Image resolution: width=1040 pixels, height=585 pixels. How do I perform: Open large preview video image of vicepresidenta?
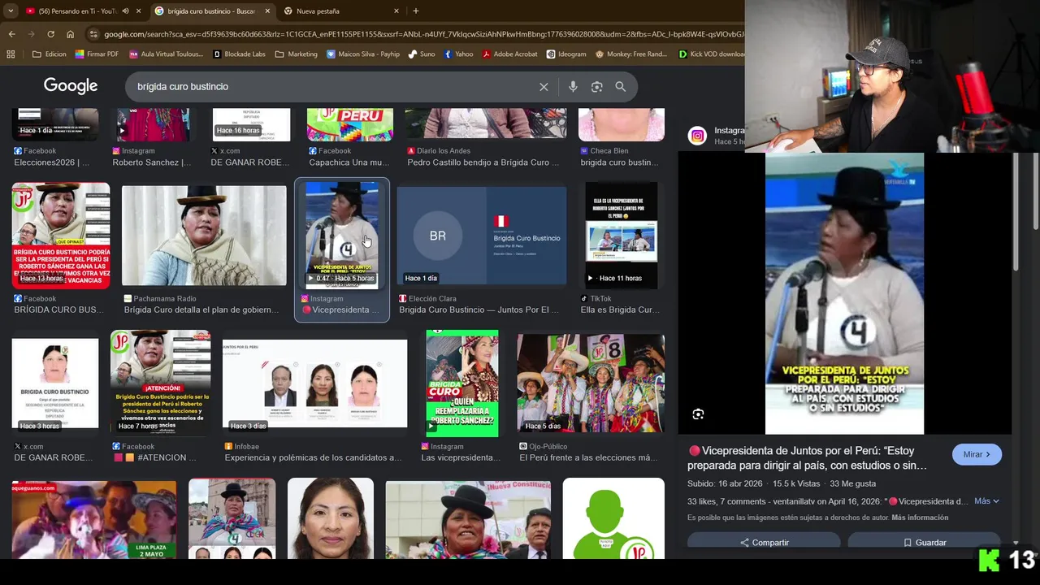point(845,293)
